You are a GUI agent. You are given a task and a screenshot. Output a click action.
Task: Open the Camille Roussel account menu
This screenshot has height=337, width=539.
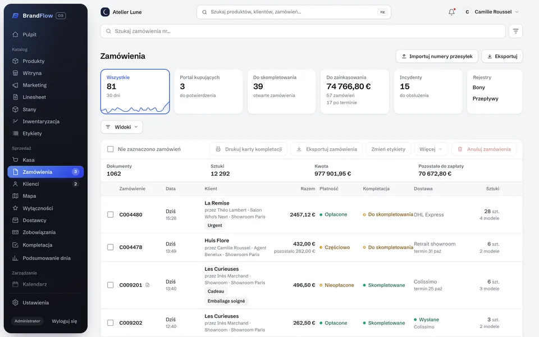(491, 12)
